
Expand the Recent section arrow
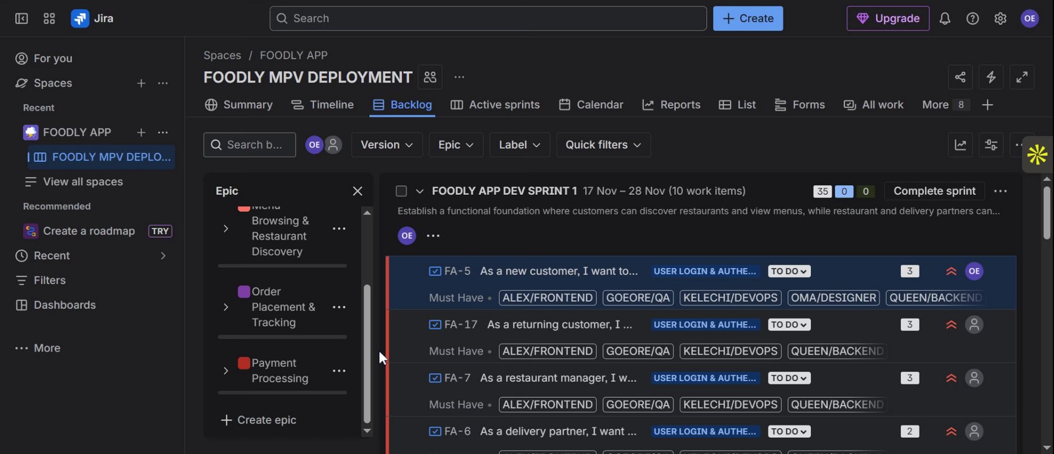[x=163, y=255]
